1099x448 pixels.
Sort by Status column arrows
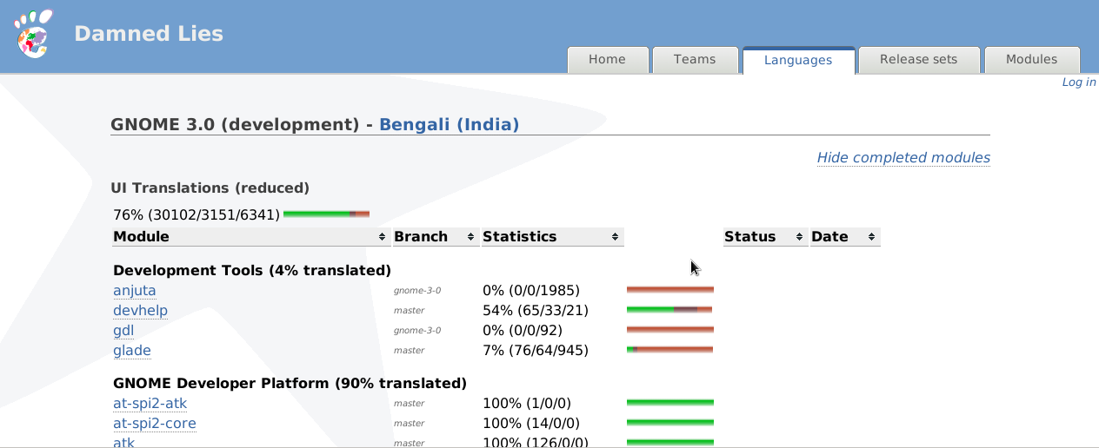tap(799, 237)
